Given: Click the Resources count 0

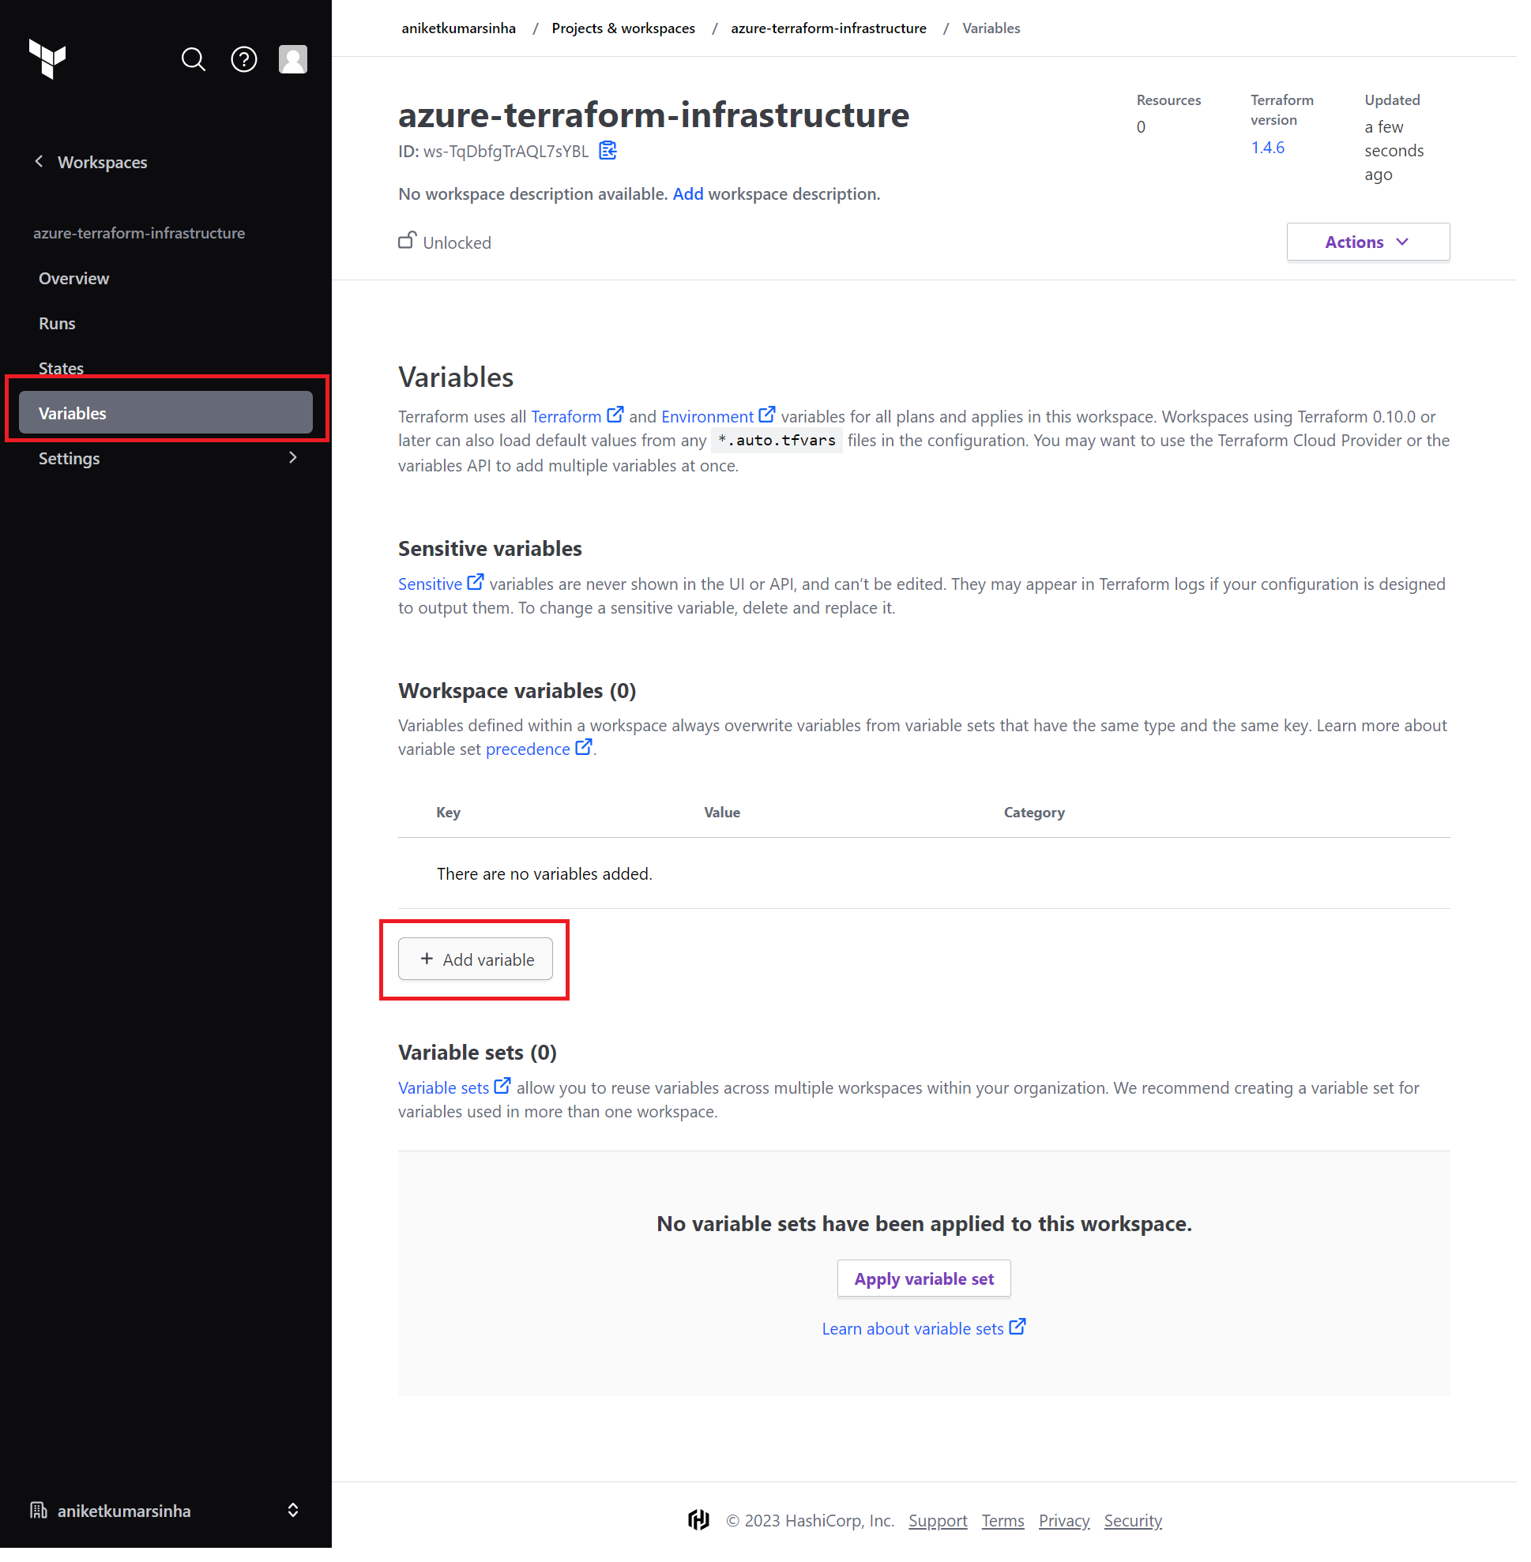Looking at the screenshot, I should [x=1142, y=127].
